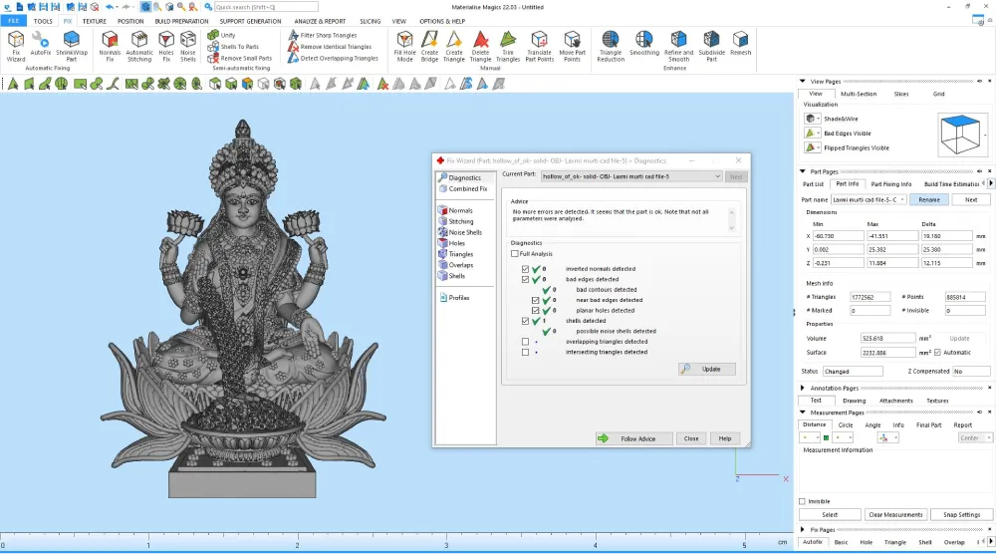
Task: Click Clear Measurements button
Action: (x=895, y=514)
